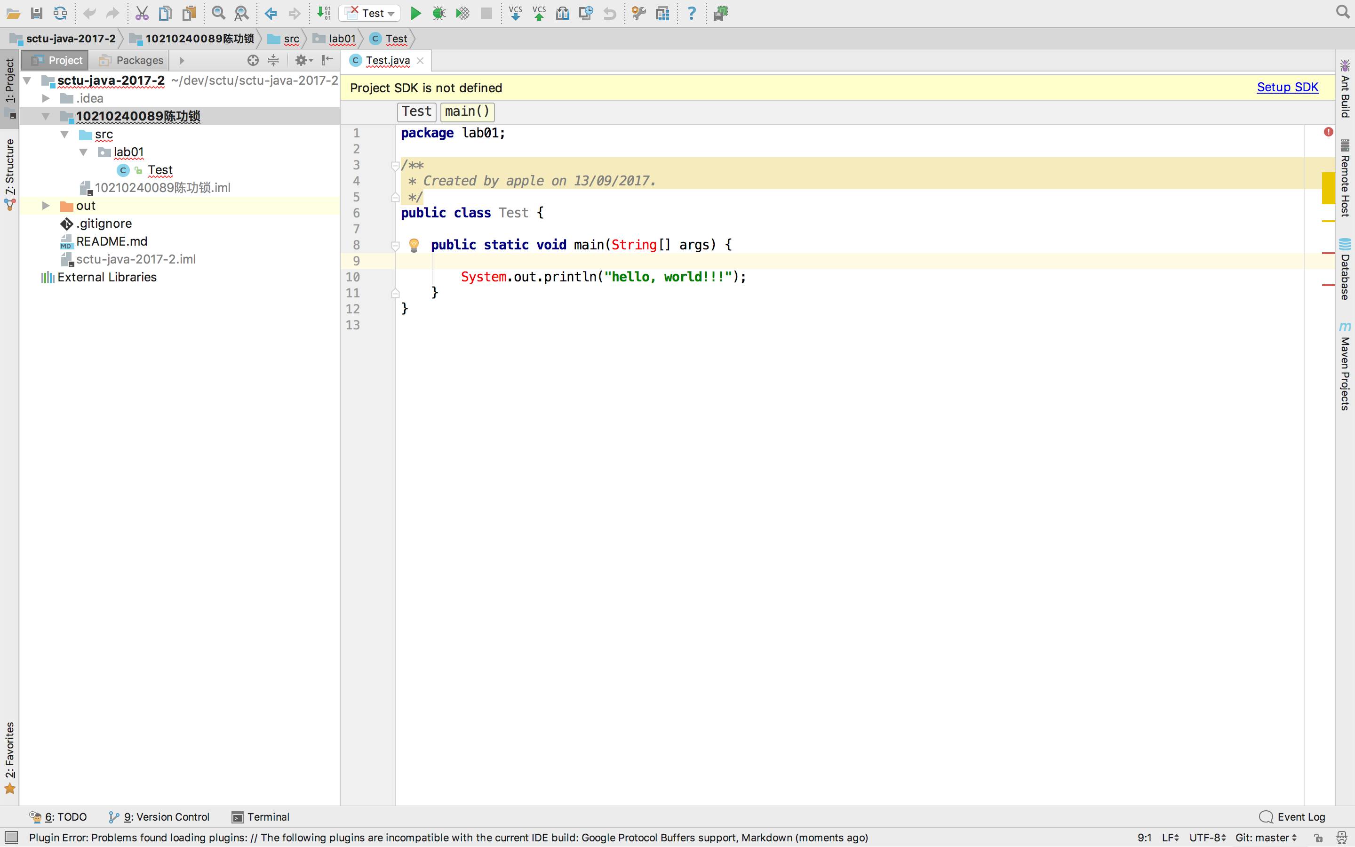Click the VCS Update Project icon
Viewport: 1355px width, 847px height.
click(x=515, y=14)
